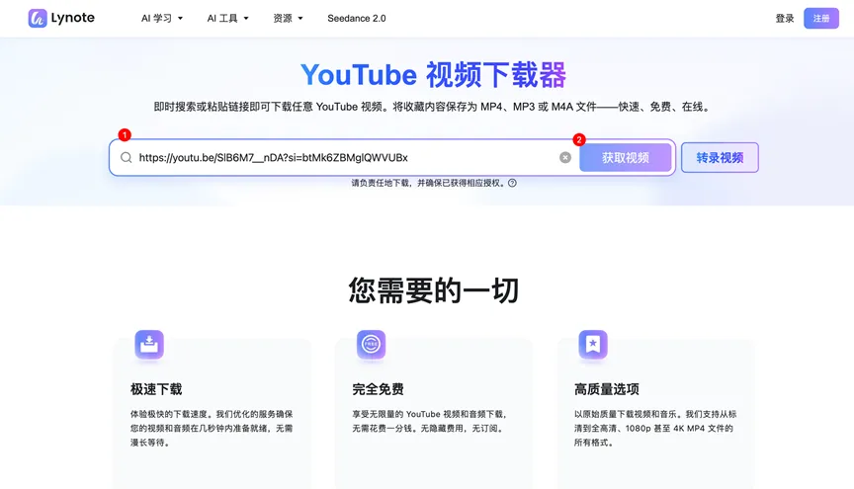This screenshot has width=854, height=489.
Task: Click the 极速下载 download icon
Action: coord(149,344)
